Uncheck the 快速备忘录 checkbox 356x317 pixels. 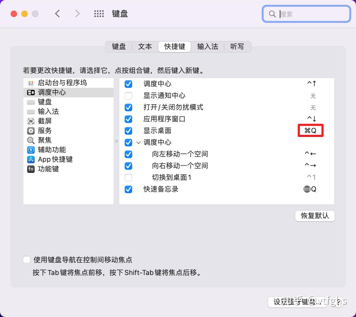(128, 189)
